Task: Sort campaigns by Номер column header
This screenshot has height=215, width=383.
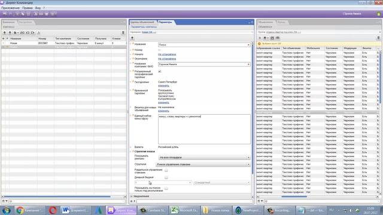Action: [x=45, y=38]
